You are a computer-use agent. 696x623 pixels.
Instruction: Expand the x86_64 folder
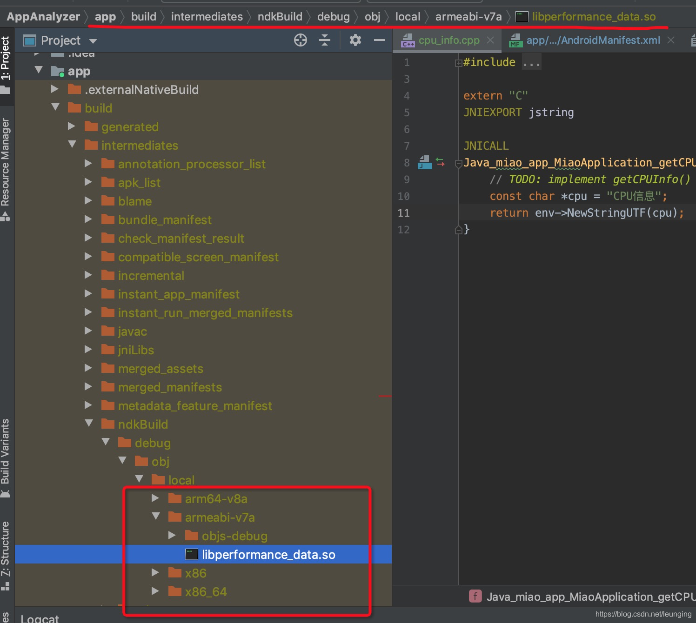click(x=155, y=591)
